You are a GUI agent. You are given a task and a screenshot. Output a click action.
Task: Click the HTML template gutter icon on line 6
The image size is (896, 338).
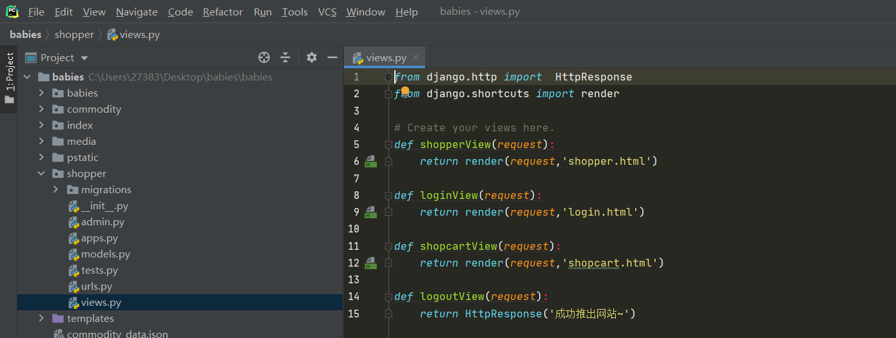click(x=370, y=161)
